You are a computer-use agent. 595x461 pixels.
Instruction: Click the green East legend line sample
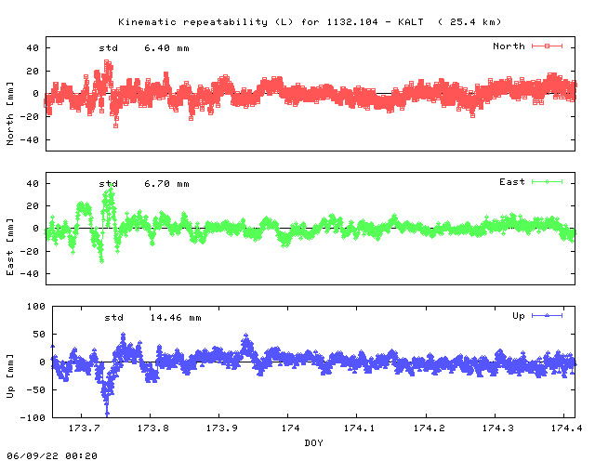(x=547, y=182)
